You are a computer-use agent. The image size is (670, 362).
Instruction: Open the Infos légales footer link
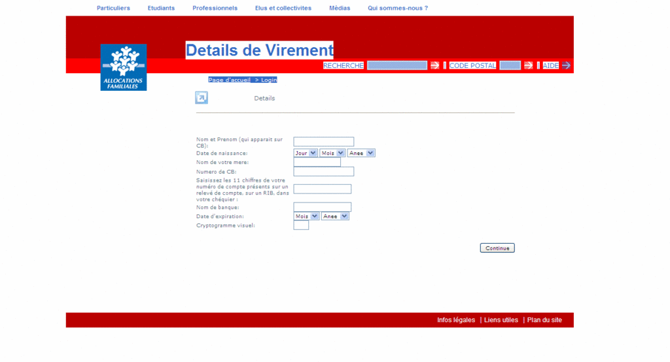(456, 320)
